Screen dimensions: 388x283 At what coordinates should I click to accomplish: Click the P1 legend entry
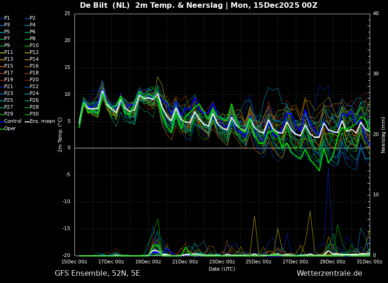click(x=7, y=18)
